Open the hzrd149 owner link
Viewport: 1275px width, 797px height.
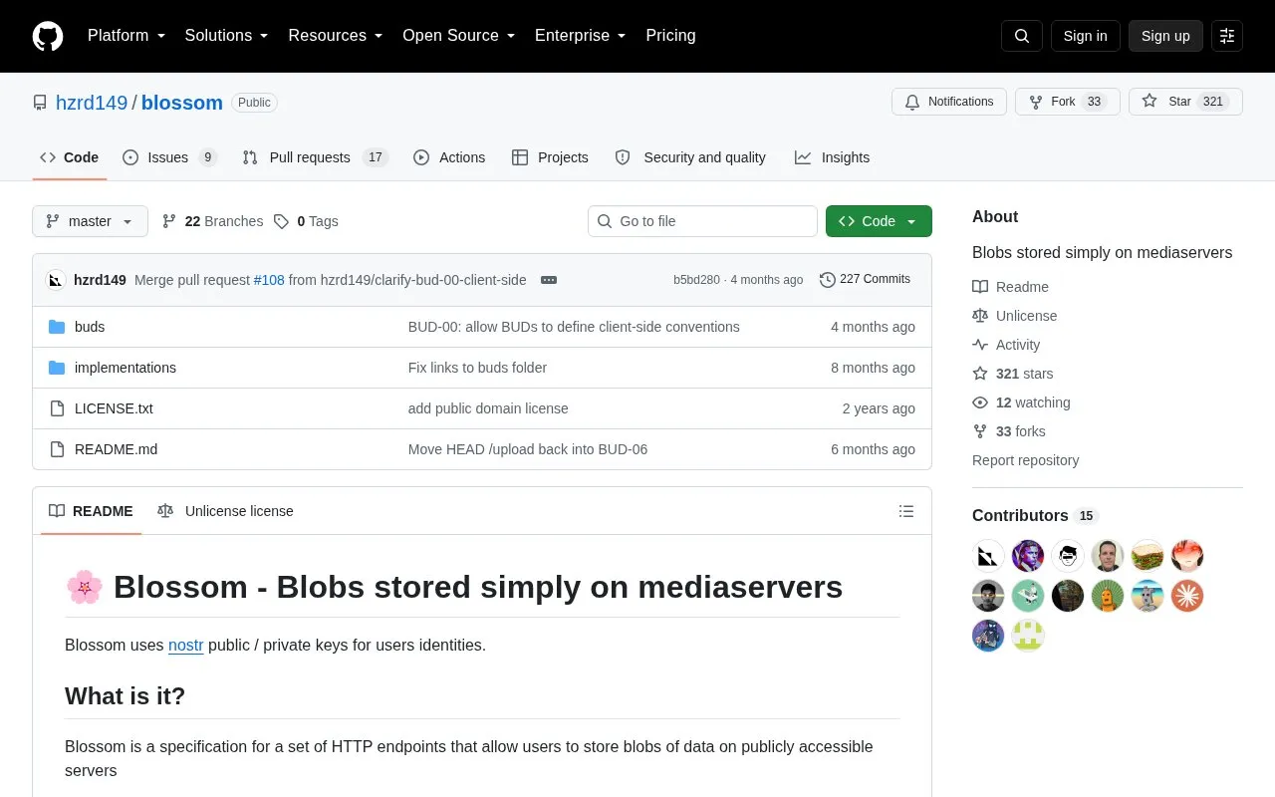(92, 103)
